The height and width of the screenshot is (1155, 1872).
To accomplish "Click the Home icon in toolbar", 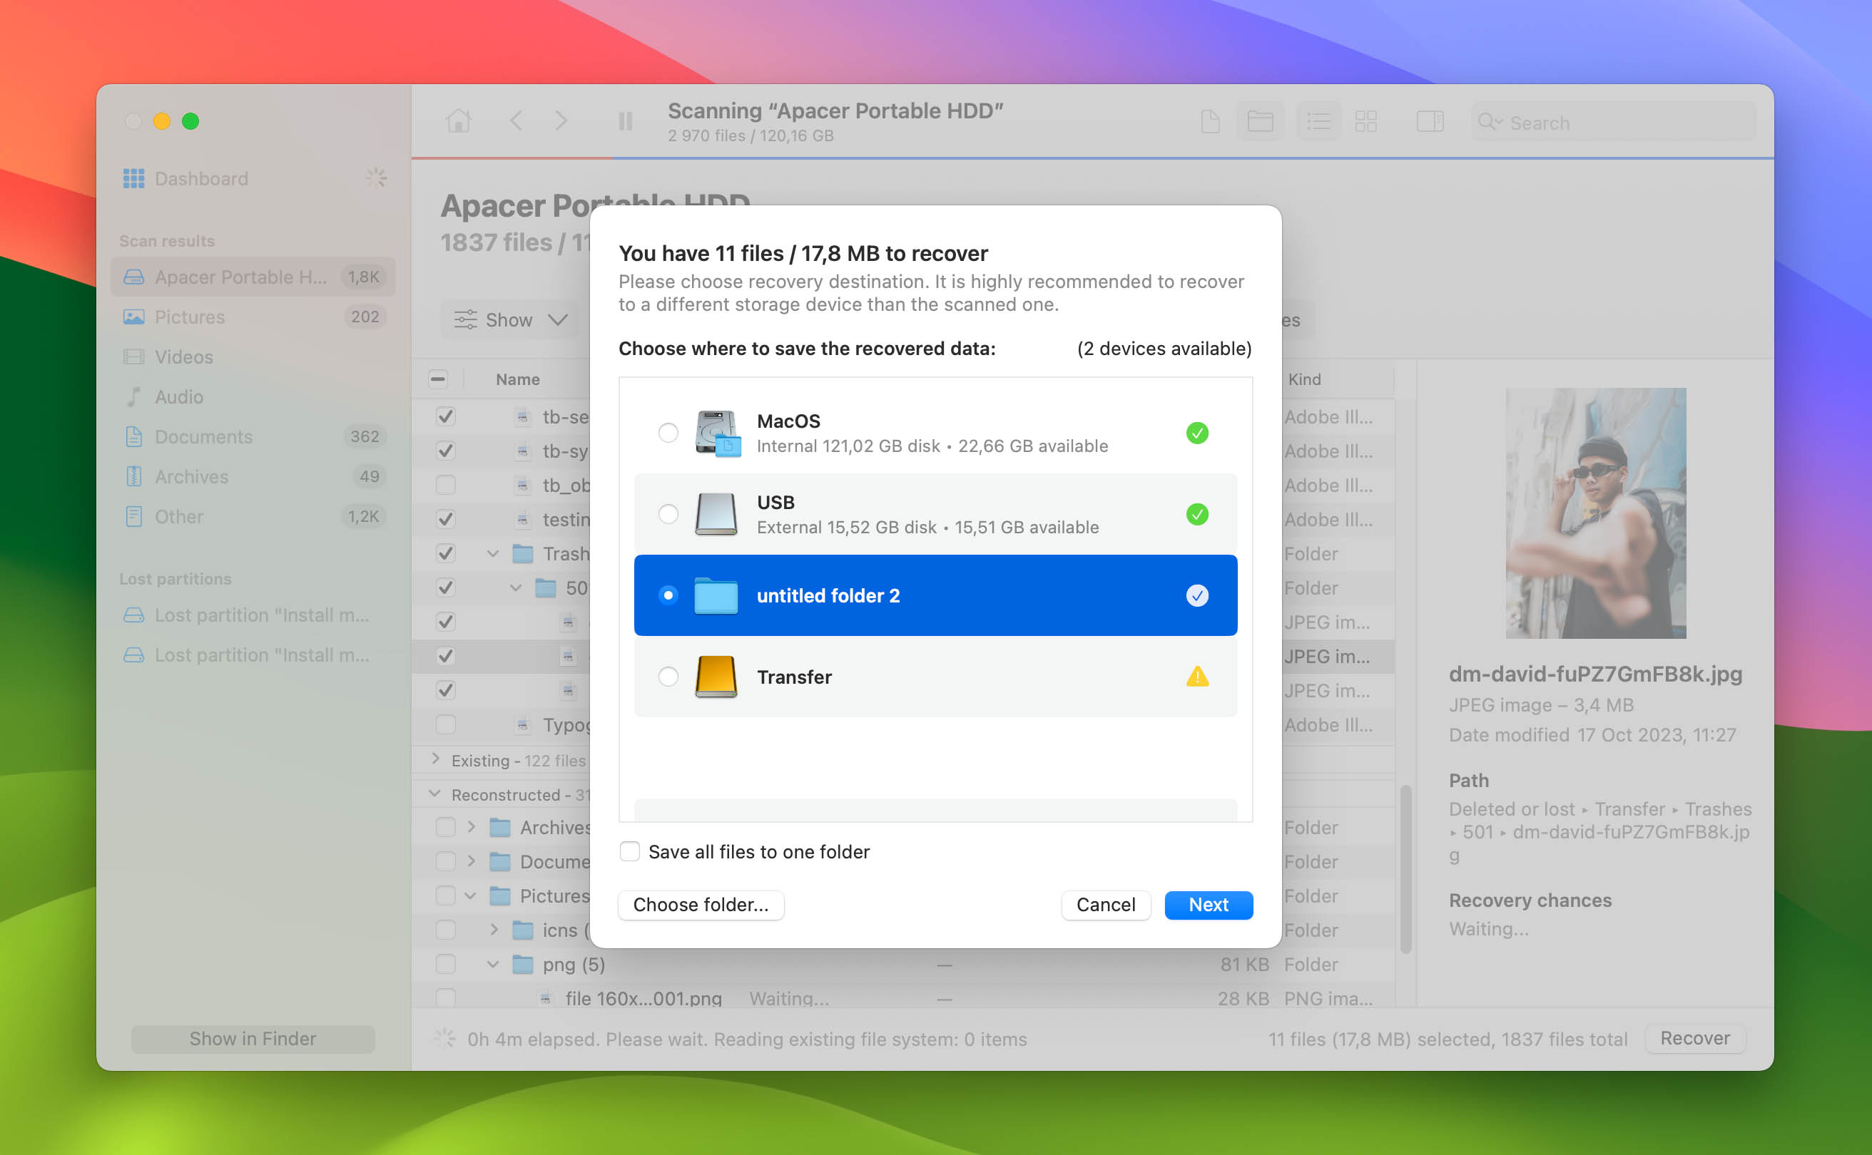I will point(459,120).
